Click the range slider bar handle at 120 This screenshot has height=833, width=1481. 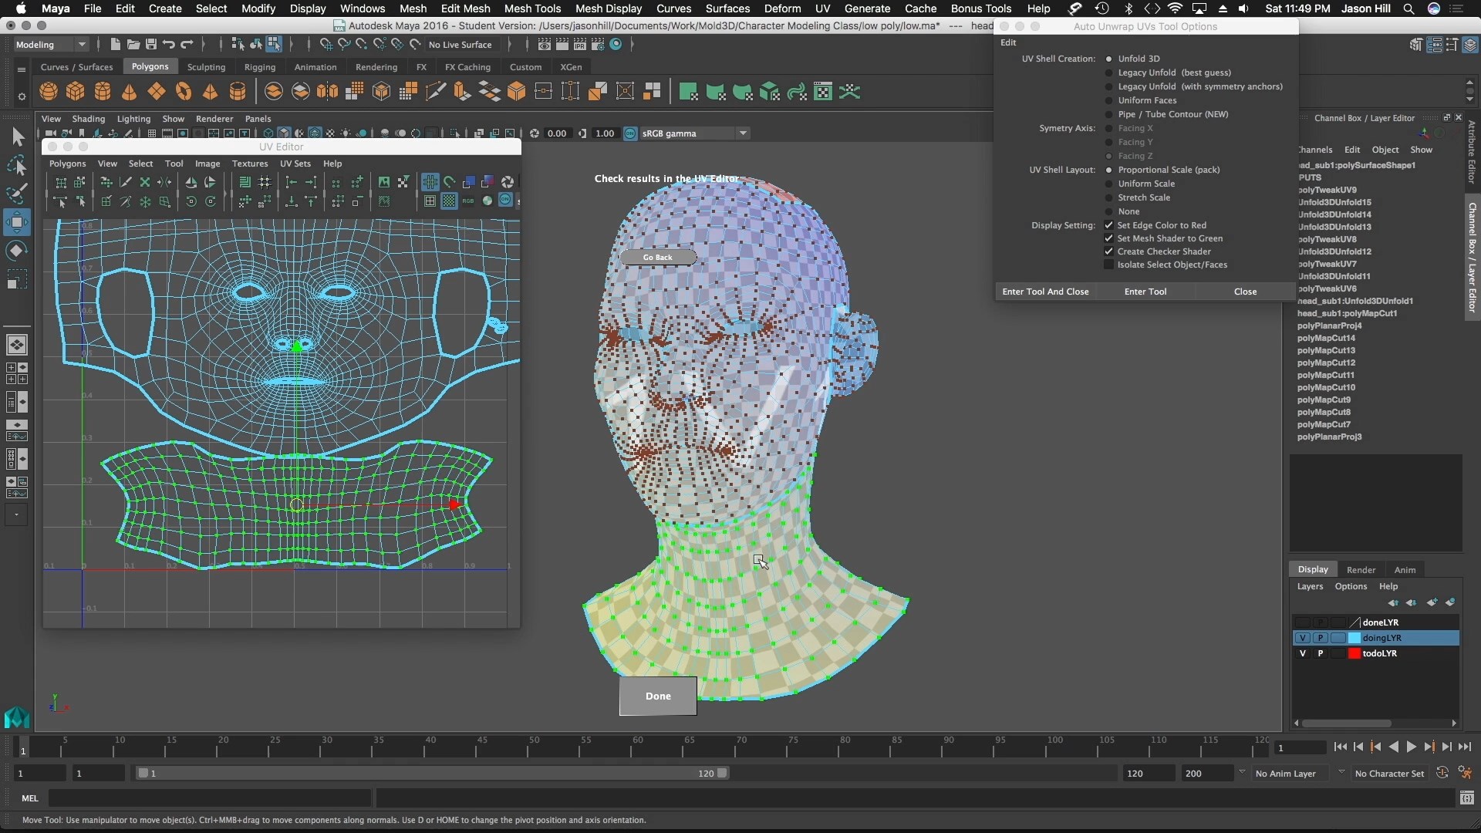pyautogui.click(x=722, y=773)
